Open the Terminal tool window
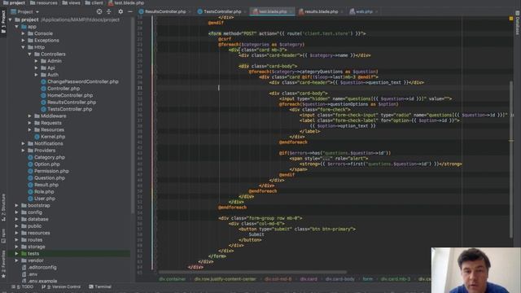This screenshot has width=521, height=293. click(x=100, y=286)
